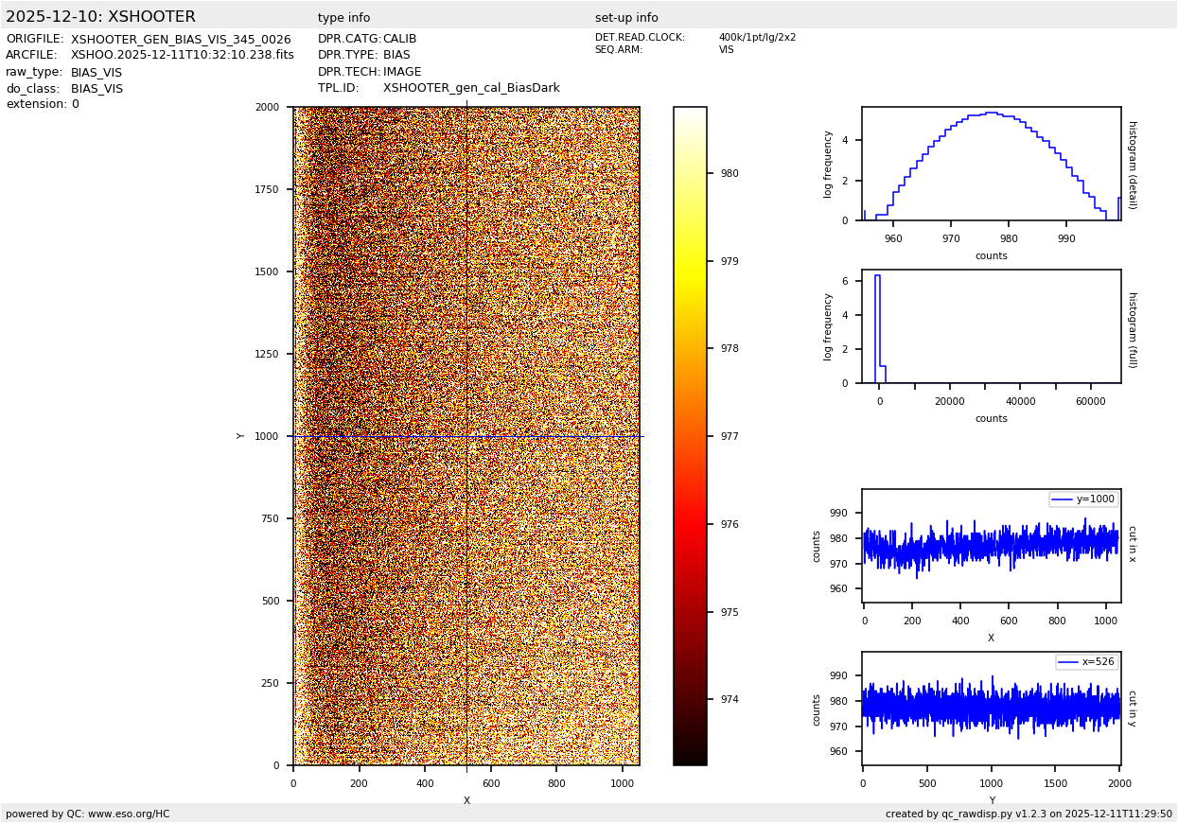Open the cut in y plot

pyautogui.click(x=991, y=708)
